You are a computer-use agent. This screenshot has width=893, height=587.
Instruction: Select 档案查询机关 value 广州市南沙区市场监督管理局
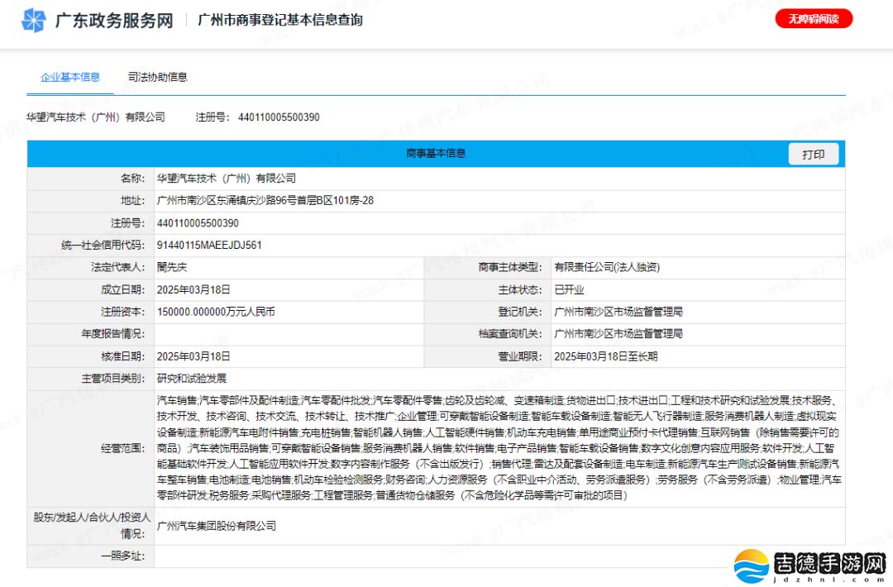coord(618,334)
